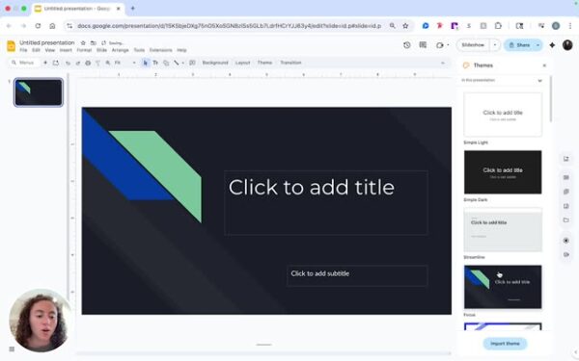The image size is (579, 361).
Task: Open the Insert menu
Action: 66,50
